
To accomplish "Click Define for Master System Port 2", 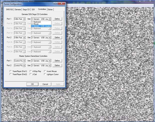I will (57, 65).
